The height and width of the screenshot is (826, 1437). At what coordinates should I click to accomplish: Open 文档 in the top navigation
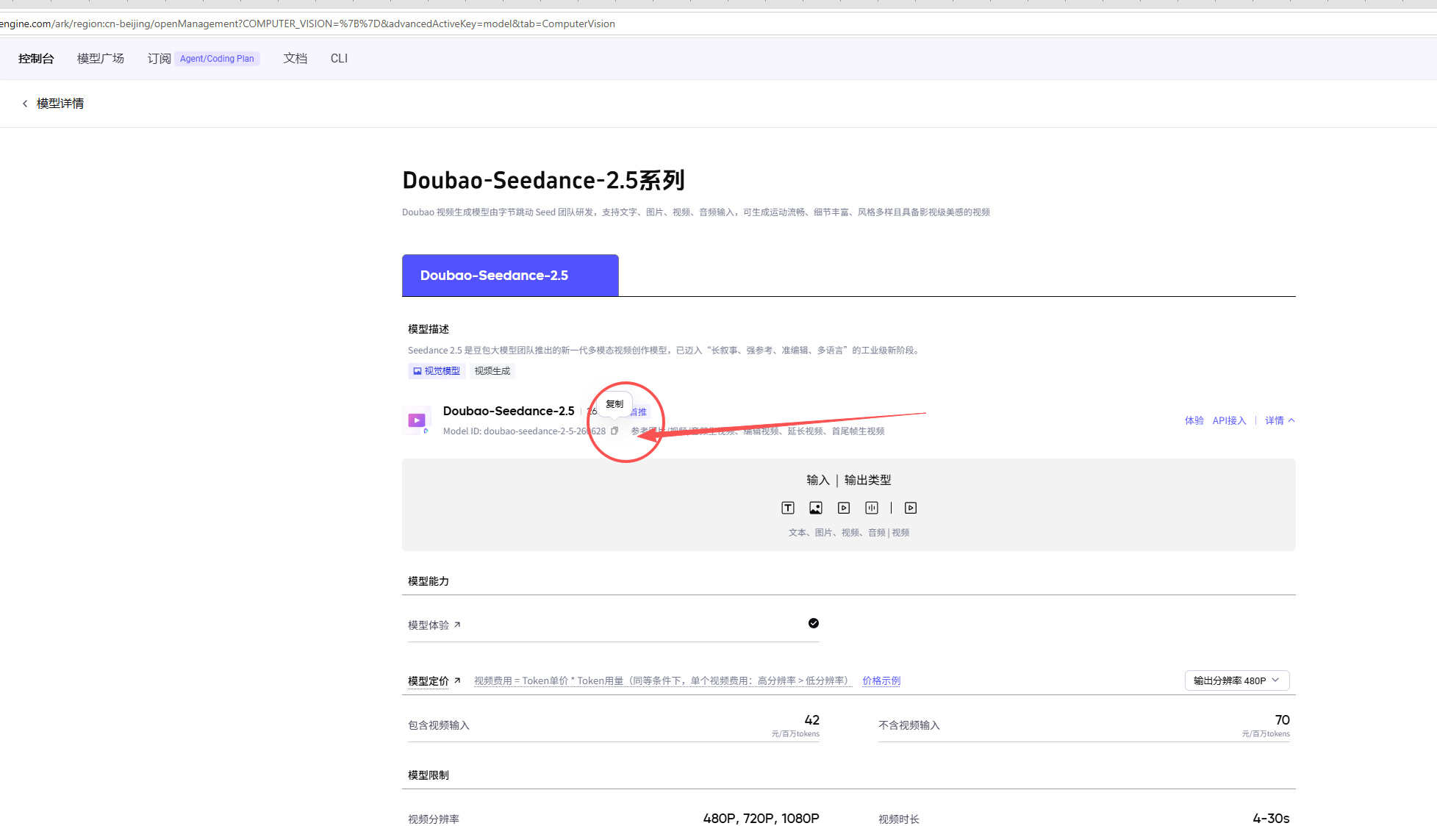[295, 59]
